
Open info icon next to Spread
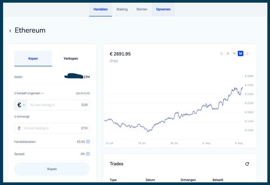click(88, 154)
